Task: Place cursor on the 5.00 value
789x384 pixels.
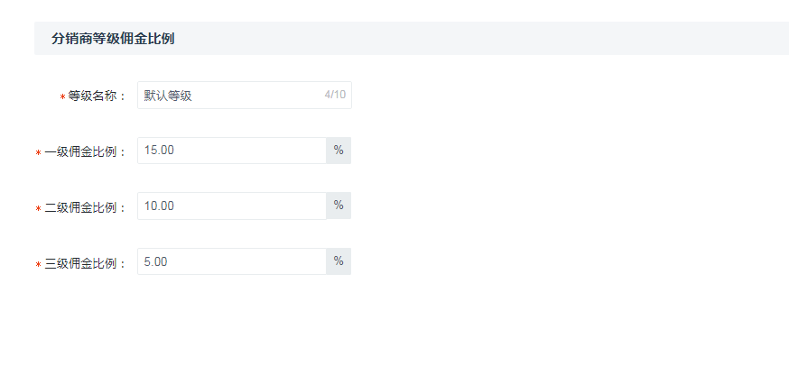Action: point(155,262)
